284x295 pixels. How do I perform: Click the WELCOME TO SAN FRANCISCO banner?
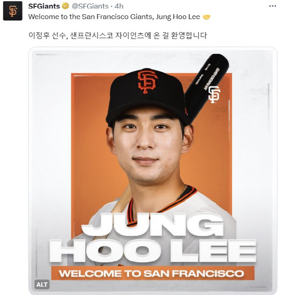(153, 273)
